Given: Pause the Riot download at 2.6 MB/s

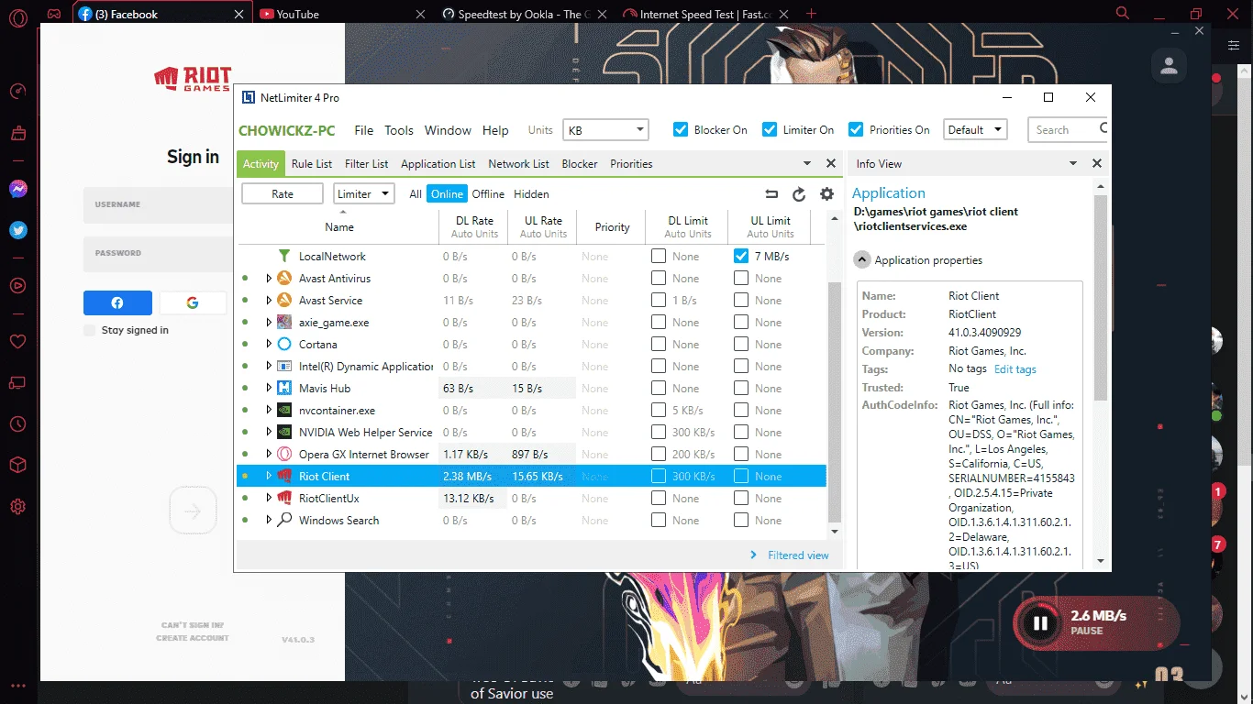Looking at the screenshot, I should pyautogui.click(x=1040, y=623).
